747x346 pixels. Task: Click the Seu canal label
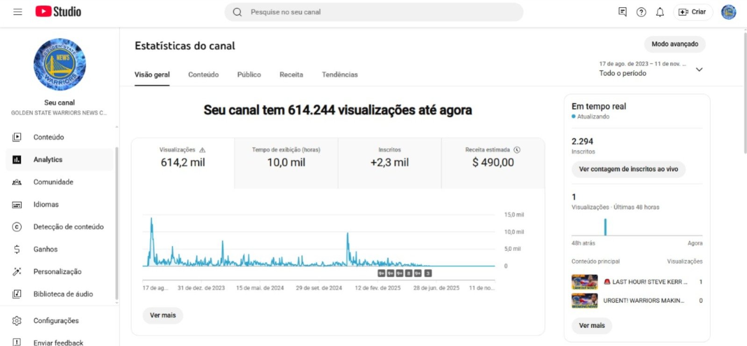[59, 103]
